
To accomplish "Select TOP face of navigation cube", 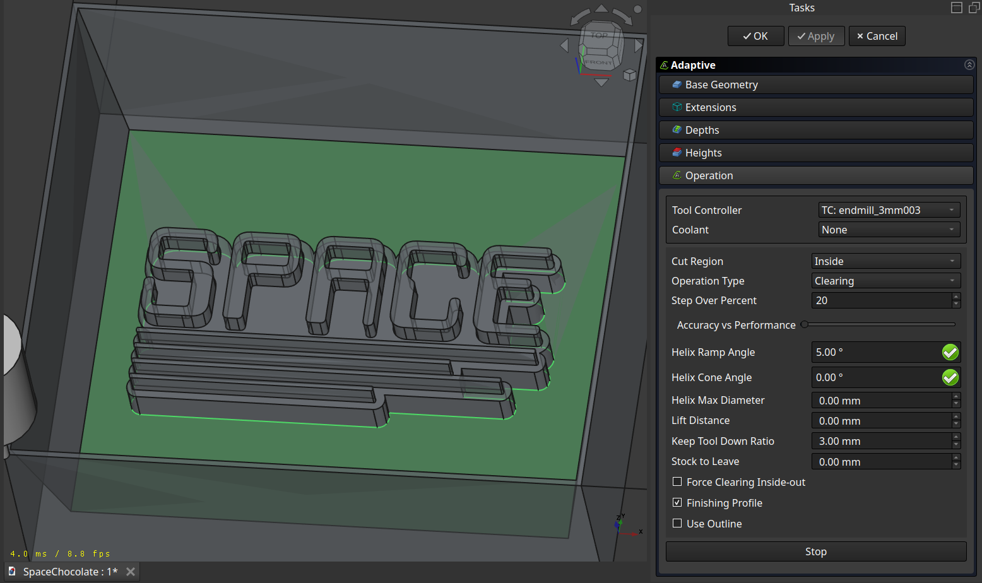I will [x=600, y=35].
